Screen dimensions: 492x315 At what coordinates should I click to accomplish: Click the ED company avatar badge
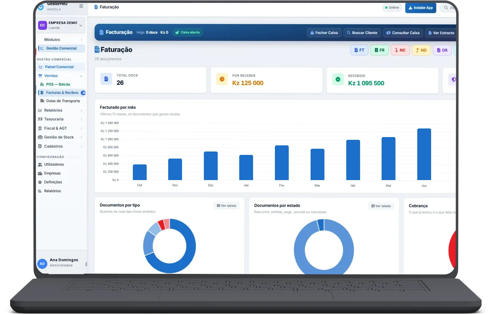(42, 25)
